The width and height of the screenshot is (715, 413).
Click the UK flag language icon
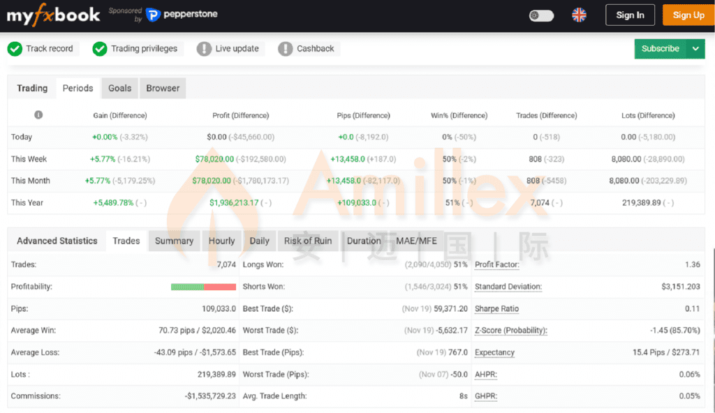tap(579, 15)
